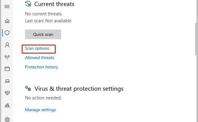Open Settings gear in sidebar
This screenshot has width=198, height=122.
click(x=7, y=119)
